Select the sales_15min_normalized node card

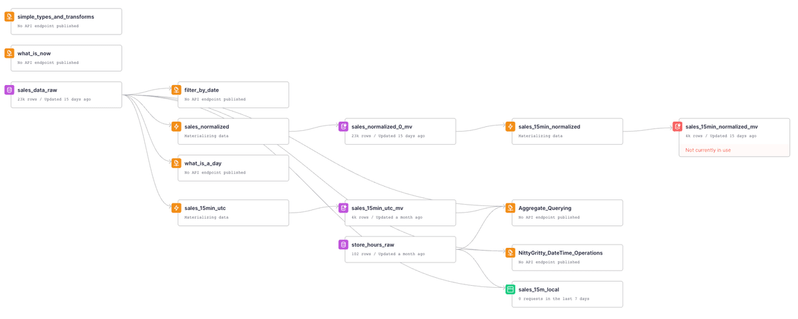[567, 131]
